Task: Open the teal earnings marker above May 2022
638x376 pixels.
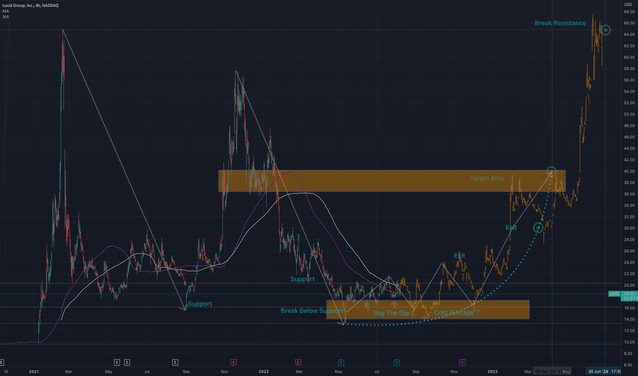Action: [341, 362]
